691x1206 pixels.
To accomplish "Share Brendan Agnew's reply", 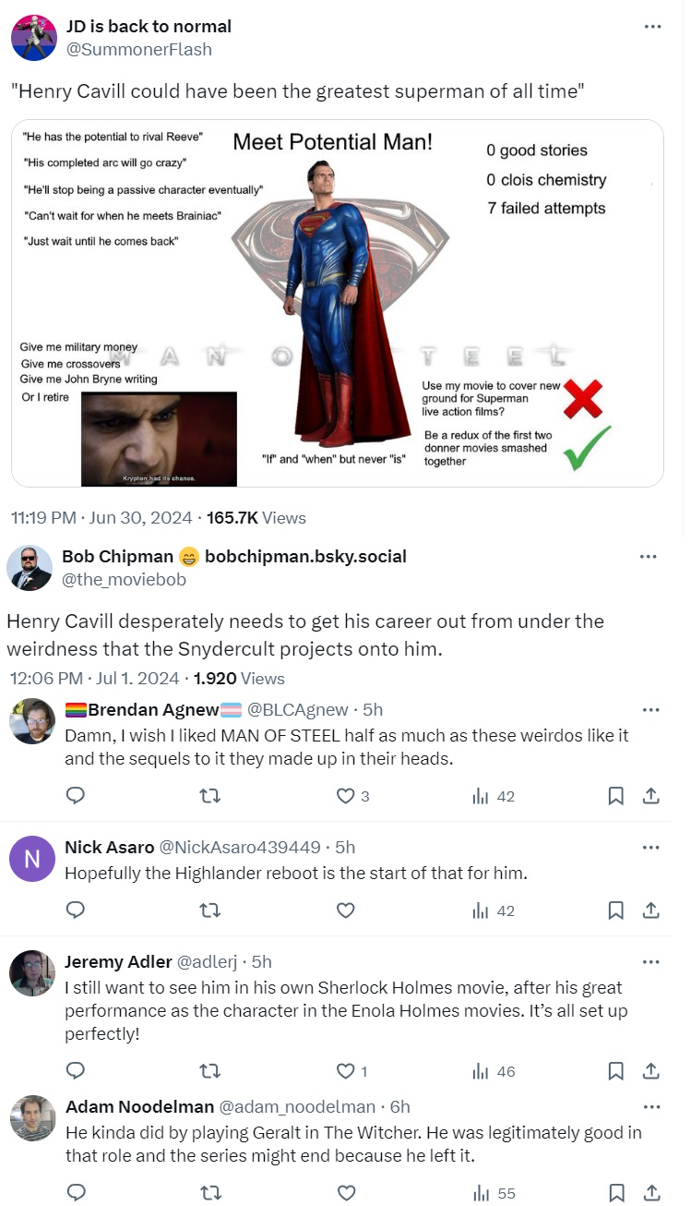I will [650, 796].
